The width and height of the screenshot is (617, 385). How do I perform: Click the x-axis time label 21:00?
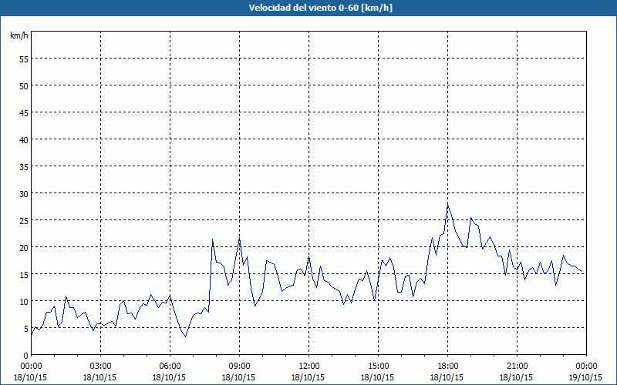tap(517, 367)
